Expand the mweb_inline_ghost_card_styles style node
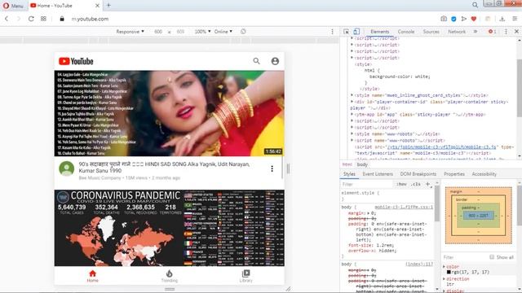The height and width of the screenshot is (293, 522). [x=352, y=95]
